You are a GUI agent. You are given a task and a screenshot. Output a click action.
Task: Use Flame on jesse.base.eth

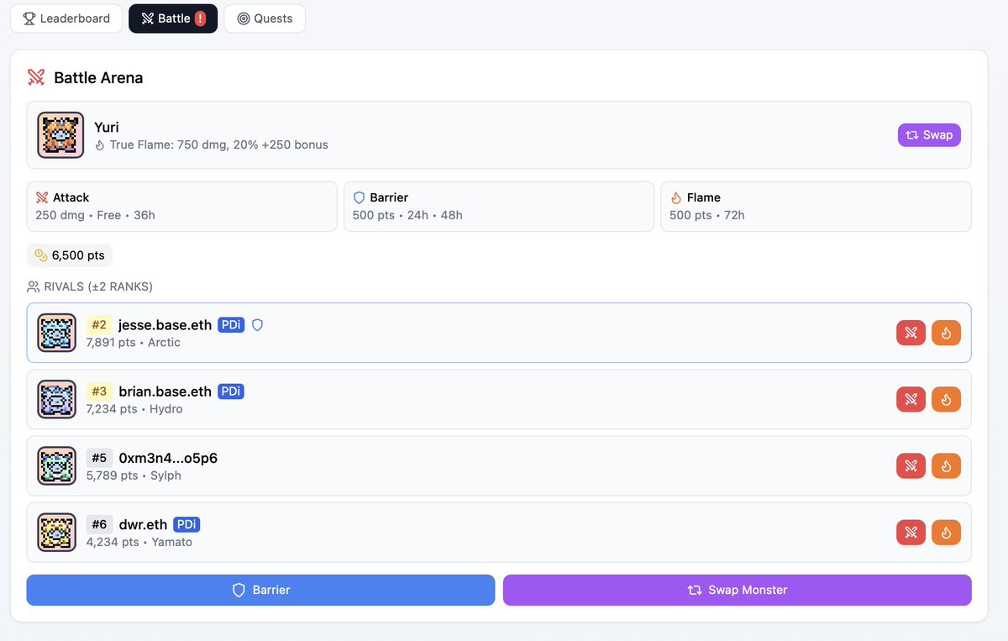pyautogui.click(x=946, y=333)
